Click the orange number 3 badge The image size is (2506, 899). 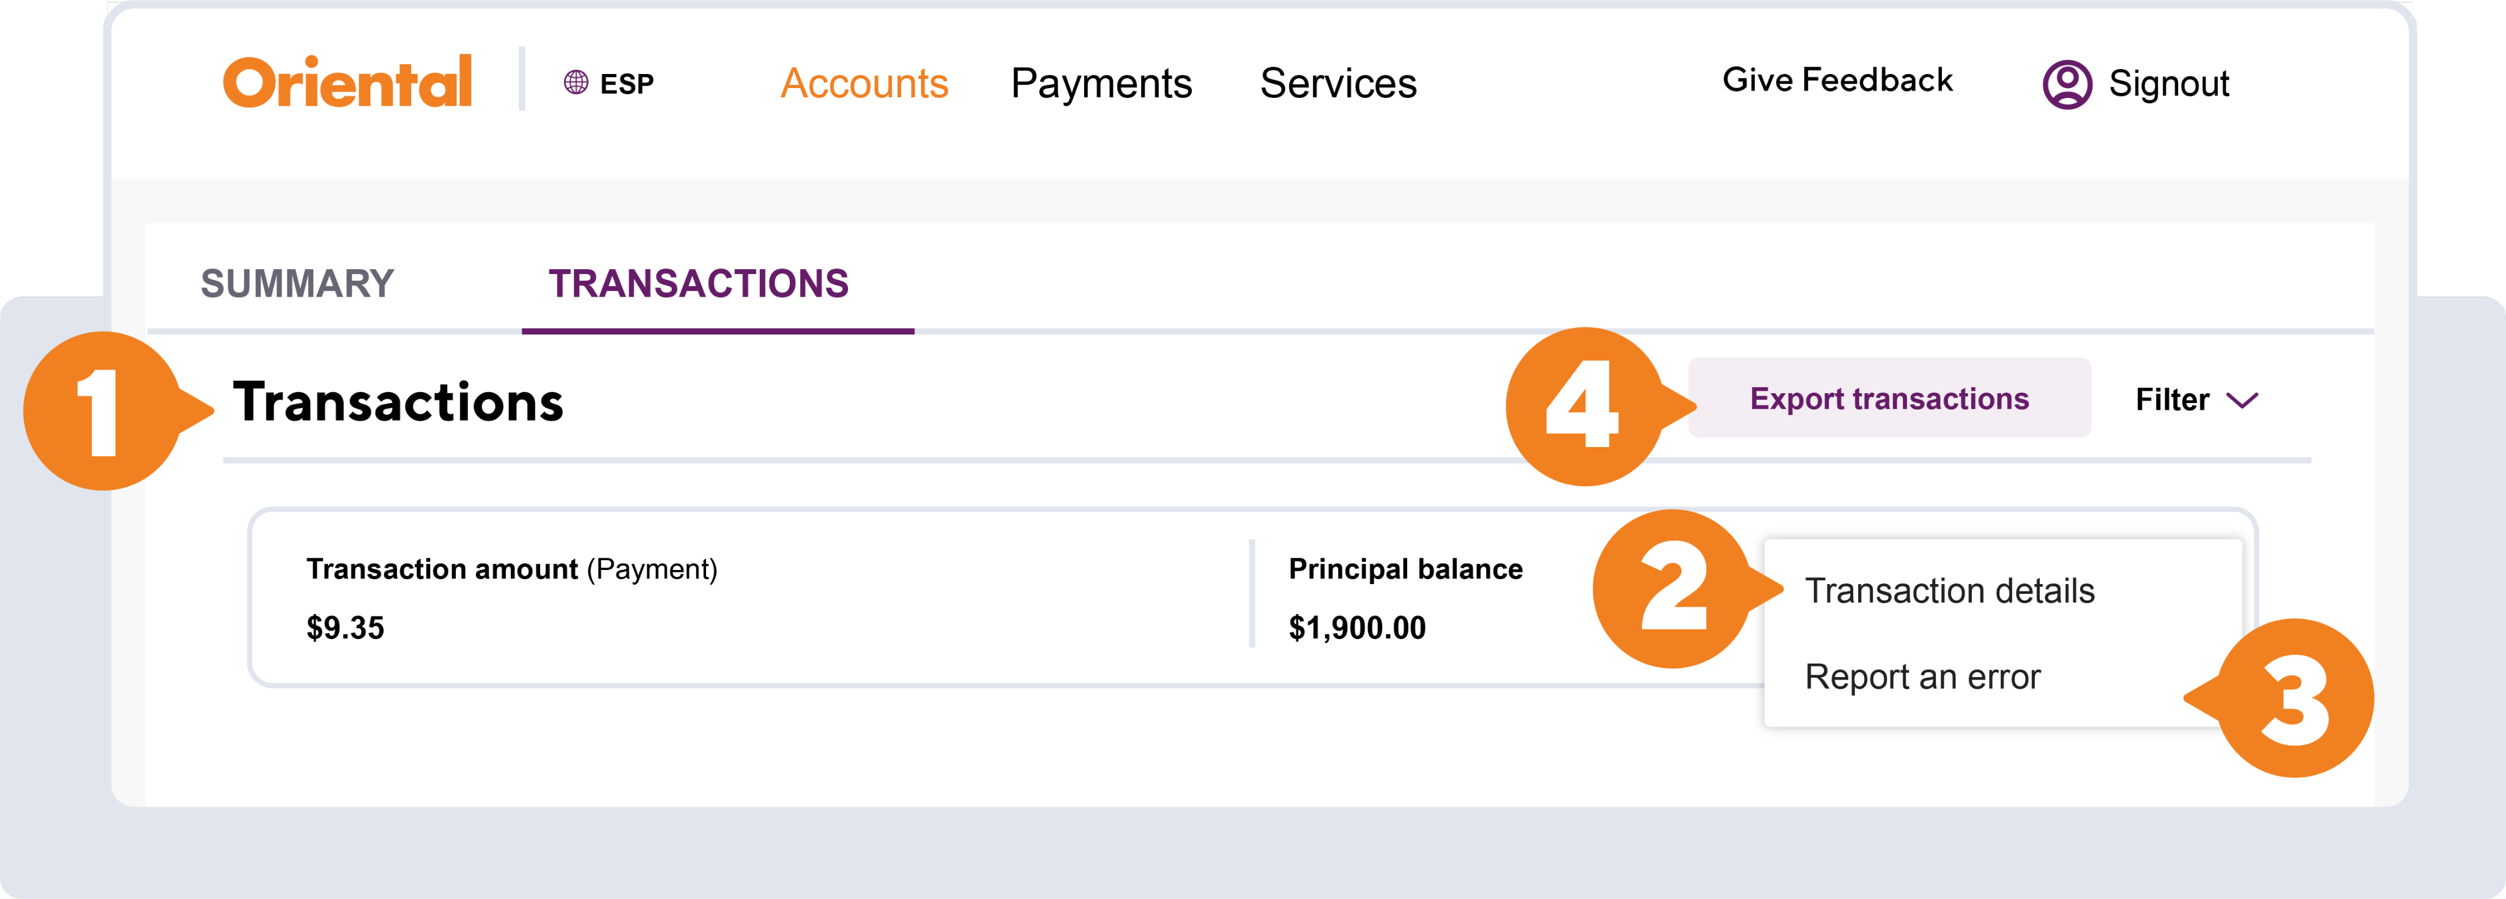(x=2294, y=698)
